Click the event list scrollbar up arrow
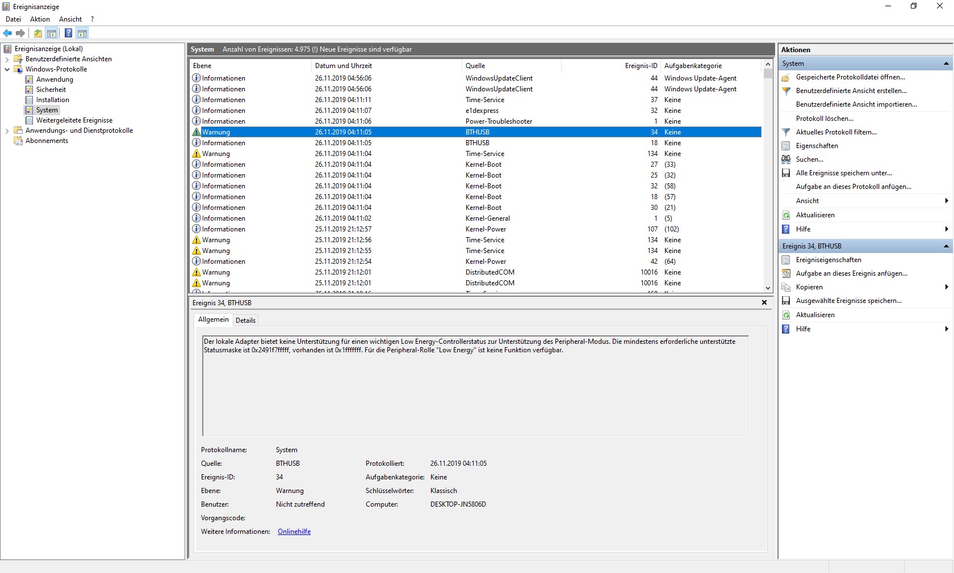The width and height of the screenshot is (954, 573). (768, 65)
